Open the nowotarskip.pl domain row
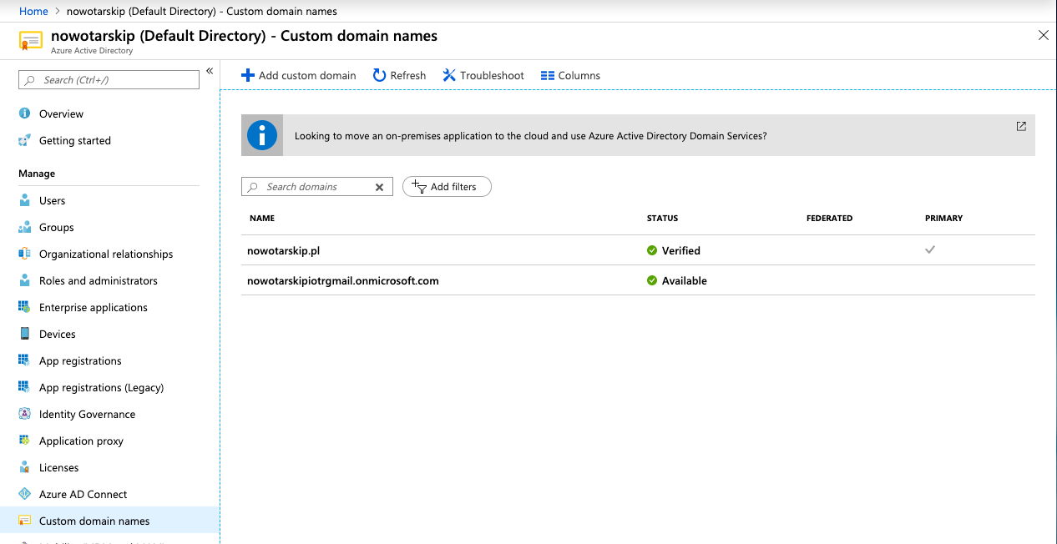The height and width of the screenshot is (544, 1057). (284, 250)
